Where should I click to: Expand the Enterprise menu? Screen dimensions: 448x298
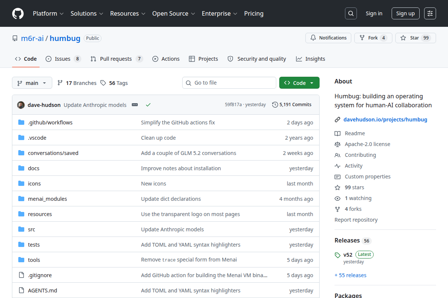(220, 13)
